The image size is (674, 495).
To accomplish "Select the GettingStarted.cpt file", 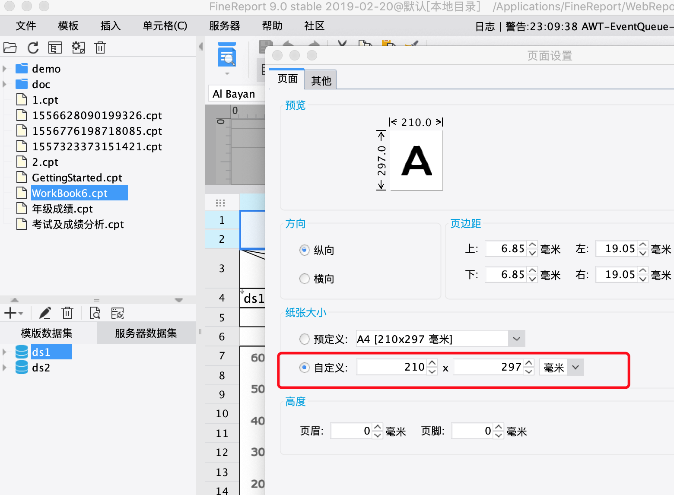I will (x=77, y=178).
